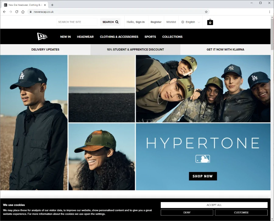This screenshot has width=274, height=221.
Task: Open the Chrome three-dot menu
Action: pos(270,12)
